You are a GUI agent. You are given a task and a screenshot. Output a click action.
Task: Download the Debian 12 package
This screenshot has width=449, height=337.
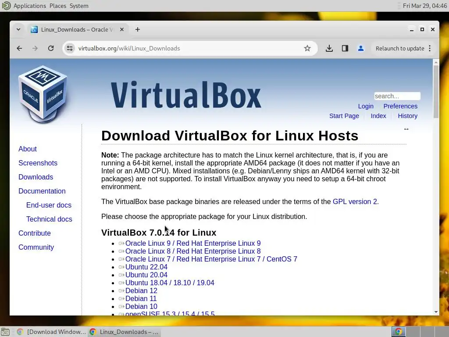[141, 290]
